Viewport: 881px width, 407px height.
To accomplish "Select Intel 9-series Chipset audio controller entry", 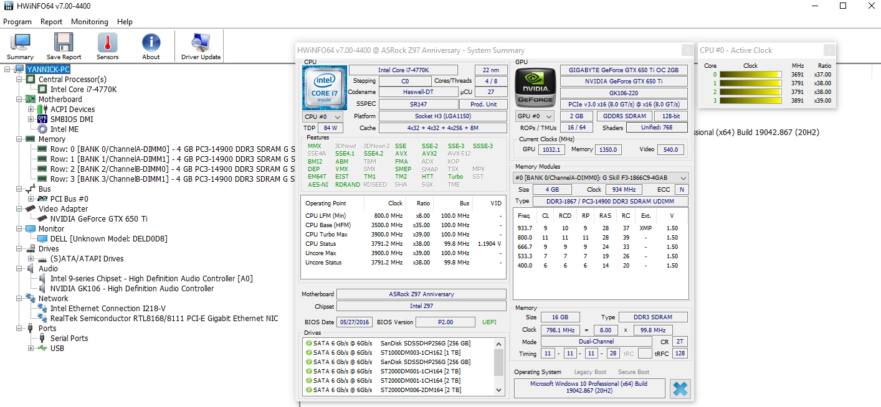I will (151, 278).
